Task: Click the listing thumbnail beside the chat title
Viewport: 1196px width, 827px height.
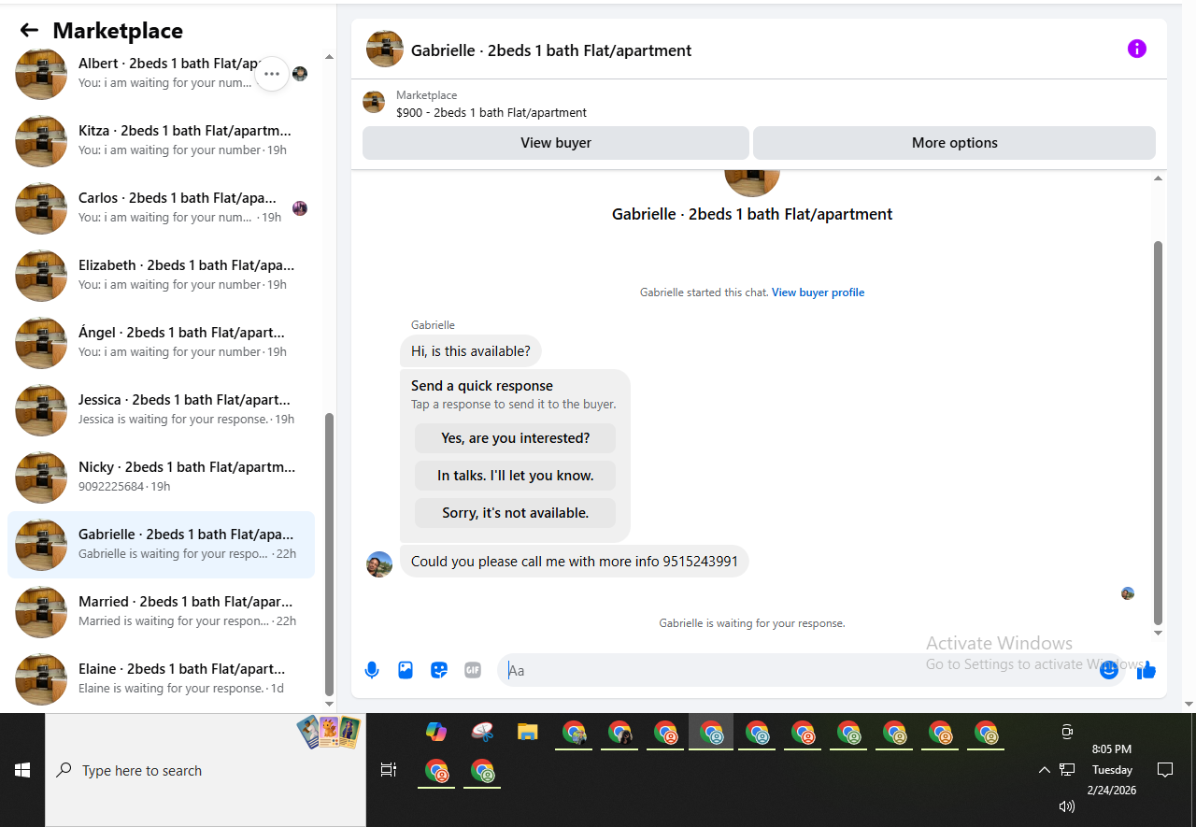Action: point(385,49)
